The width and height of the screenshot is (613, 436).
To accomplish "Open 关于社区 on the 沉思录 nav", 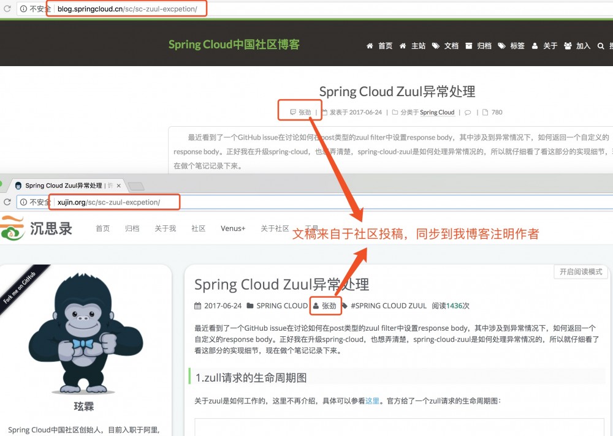I will tap(275, 228).
